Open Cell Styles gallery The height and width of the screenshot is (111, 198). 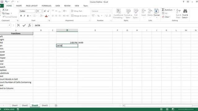click(x=136, y=14)
